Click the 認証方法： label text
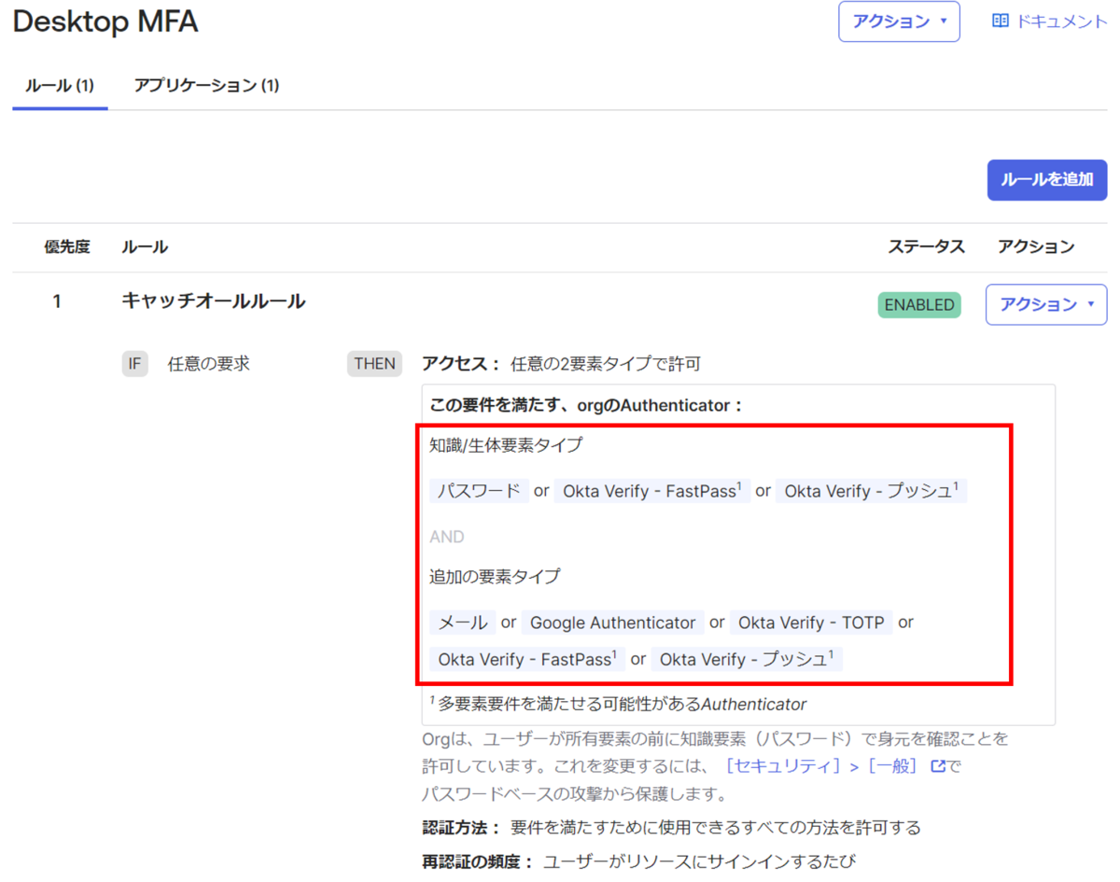This screenshot has width=1120, height=882. tap(461, 828)
